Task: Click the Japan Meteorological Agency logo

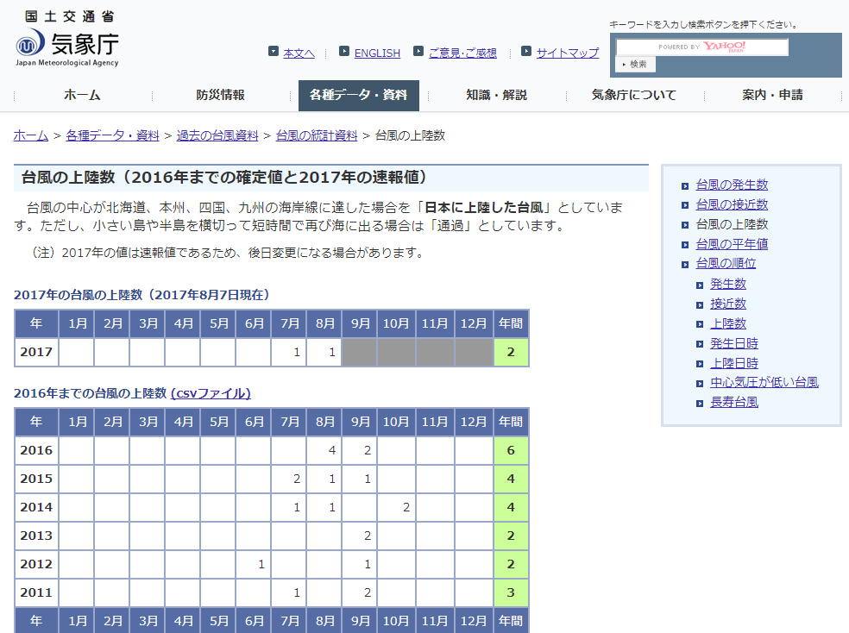Action: coord(66,40)
